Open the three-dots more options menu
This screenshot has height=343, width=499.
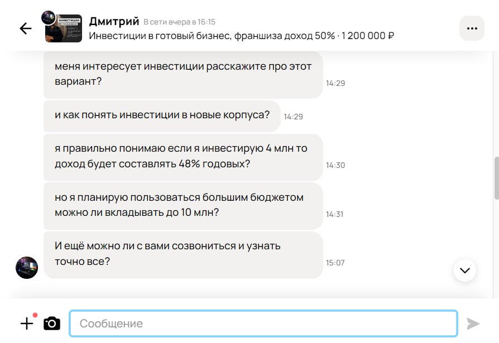[472, 28]
